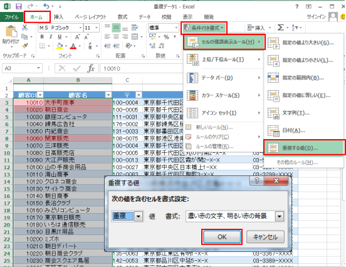
Task: Select セルの強調表示ルール(H) menu item
Action: coord(224,42)
